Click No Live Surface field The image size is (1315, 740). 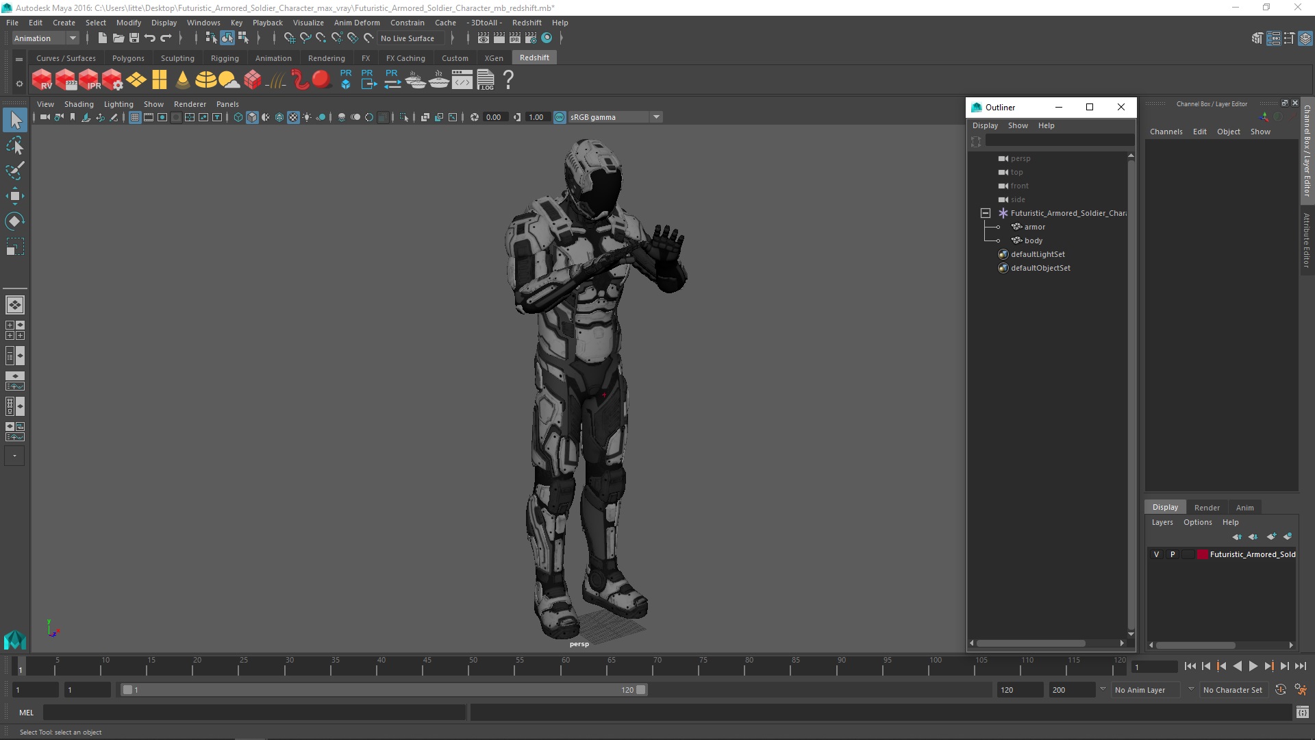pos(412,38)
